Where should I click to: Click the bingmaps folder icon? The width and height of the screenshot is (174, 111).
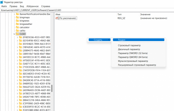pos(17,17)
